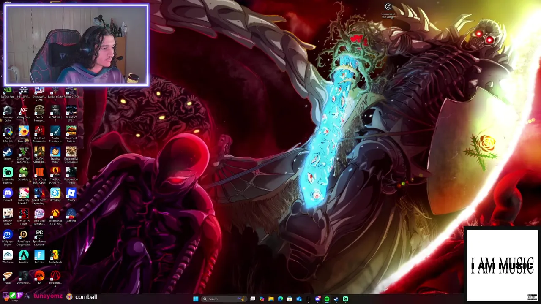
Task: Open the Armoury Crate shortcut
Action: click(8, 114)
